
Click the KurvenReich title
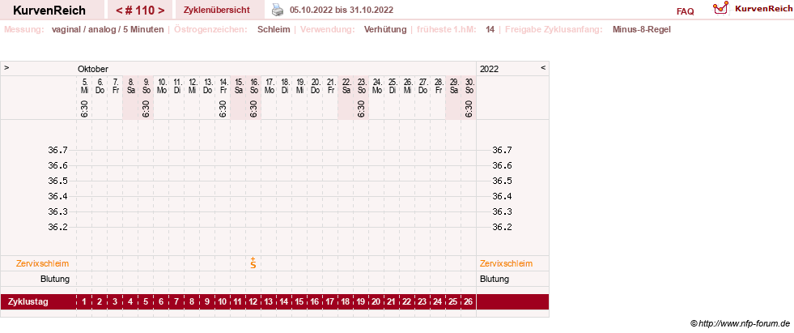point(49,11)
